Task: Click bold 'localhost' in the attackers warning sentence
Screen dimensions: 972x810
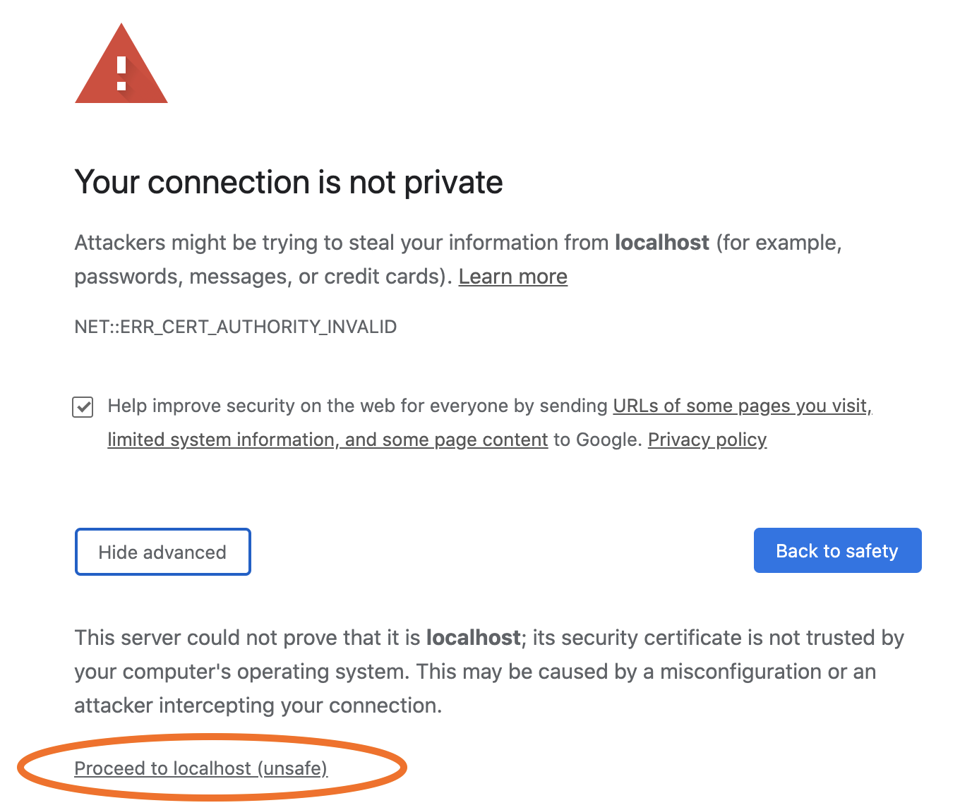Action: coord(661,243)
